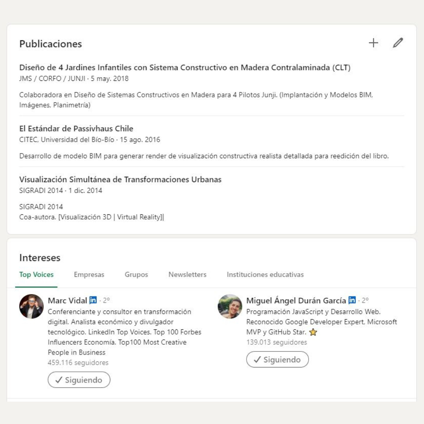Open Marc Vidal's profile photo

click(31, 306)
